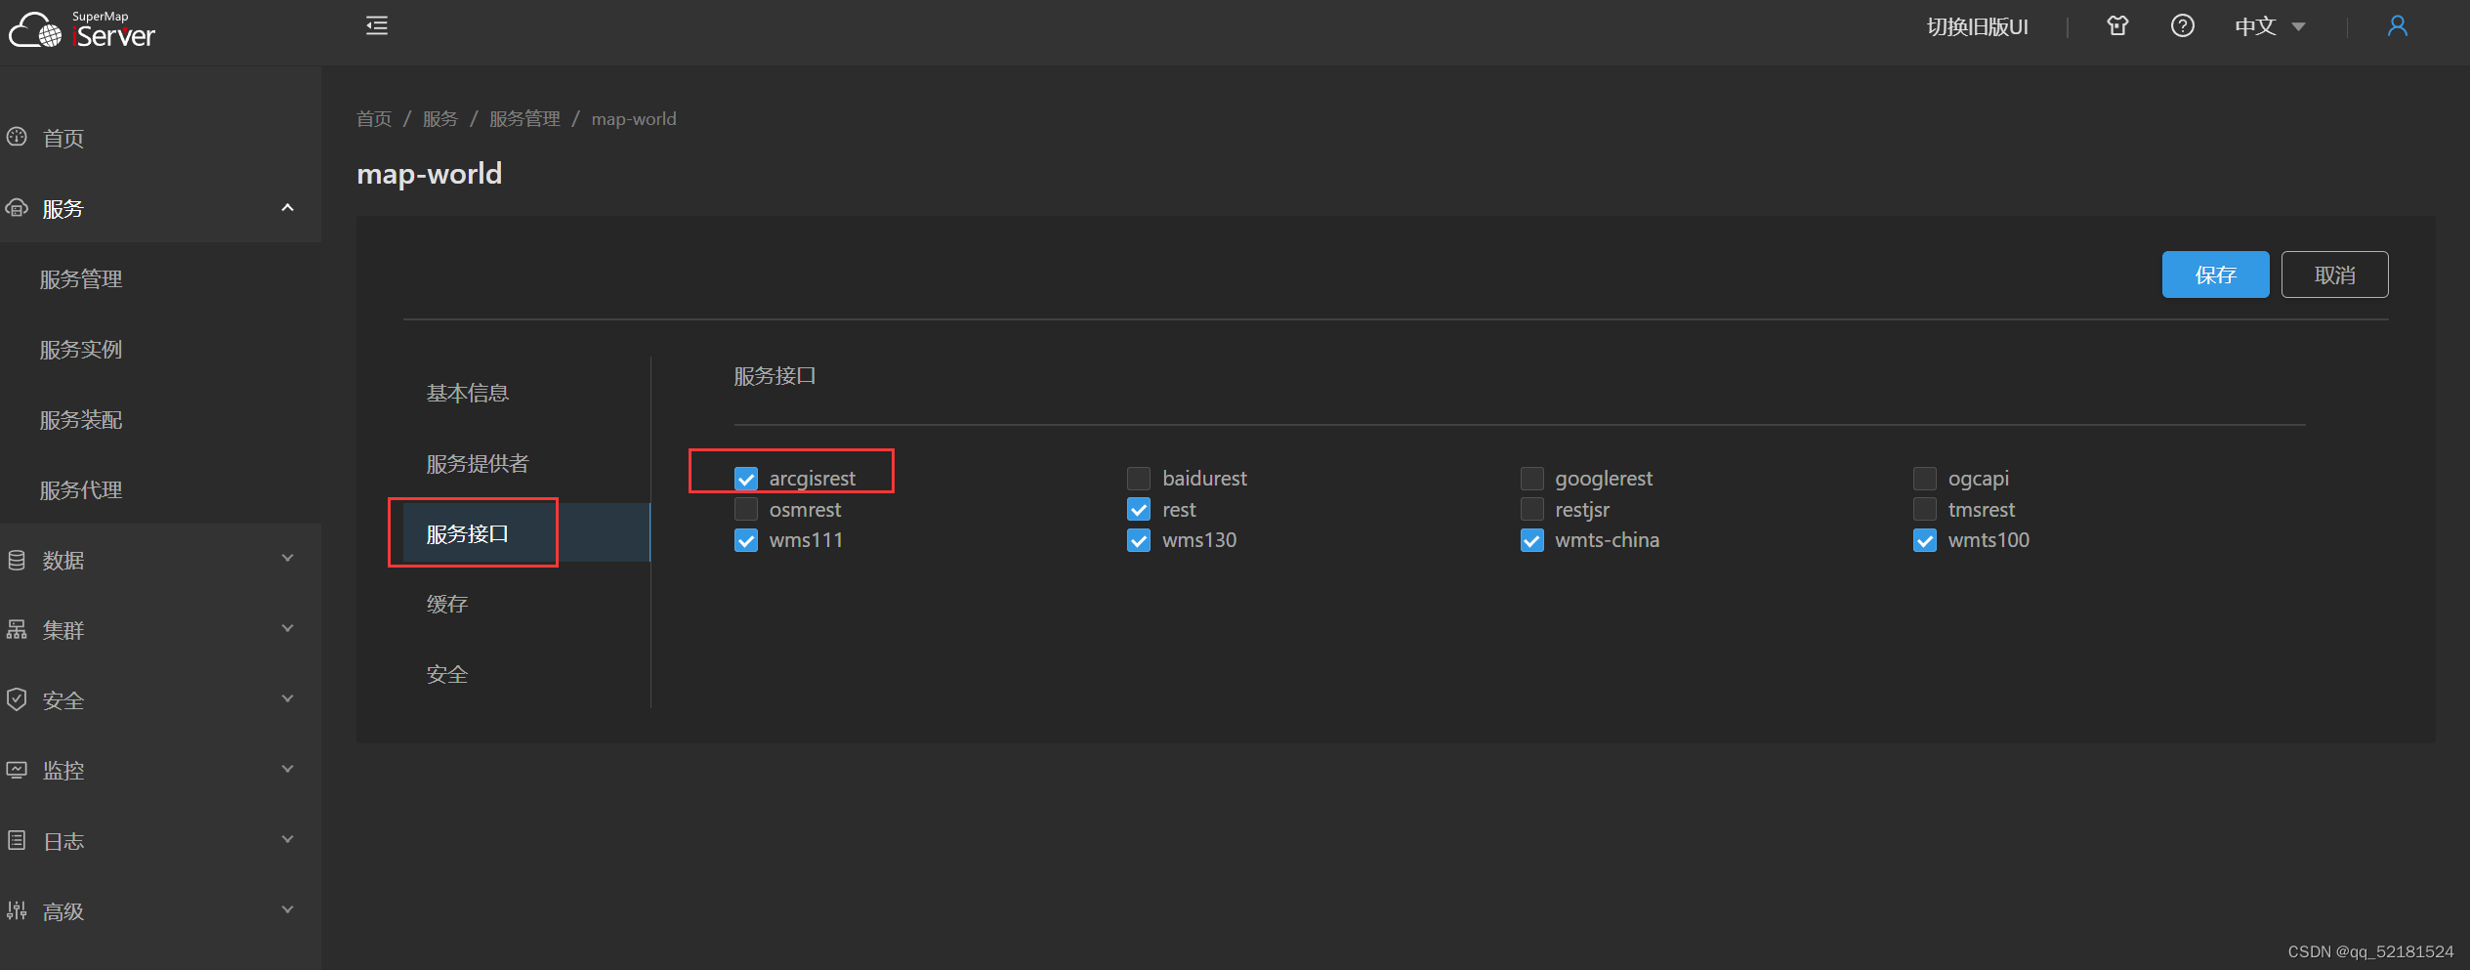Viewport: 2470px width, 970px height.
Task: Enable the osmrest interface checkbox
Action: pos(746,509)
